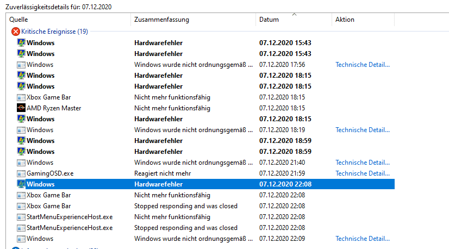Screen dimensions: 449x249
Task: Open Technische Details for the 22:09 entry
Action: (362, 239)
